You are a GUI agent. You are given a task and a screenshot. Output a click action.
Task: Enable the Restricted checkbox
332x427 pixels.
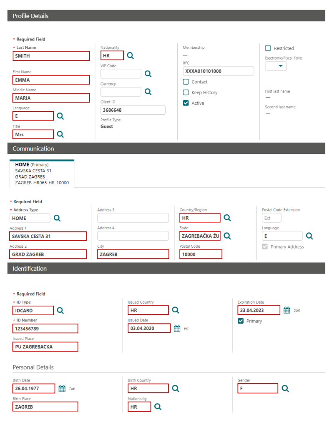click(x=267, y=48)
